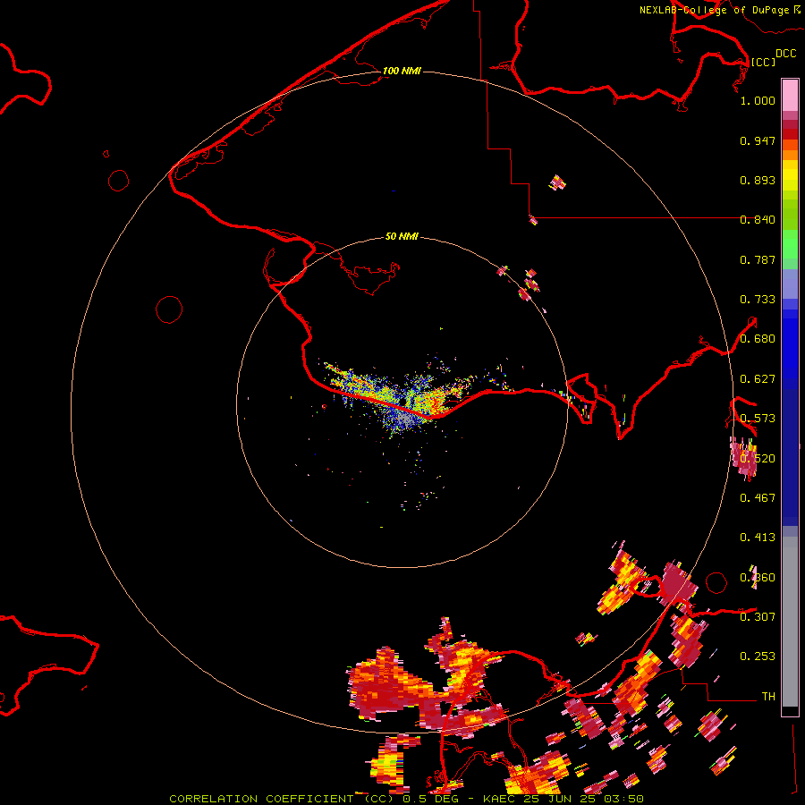Screen dimensions: 805x805
Task: Click the 0.467 legend value
Action: 758,497
